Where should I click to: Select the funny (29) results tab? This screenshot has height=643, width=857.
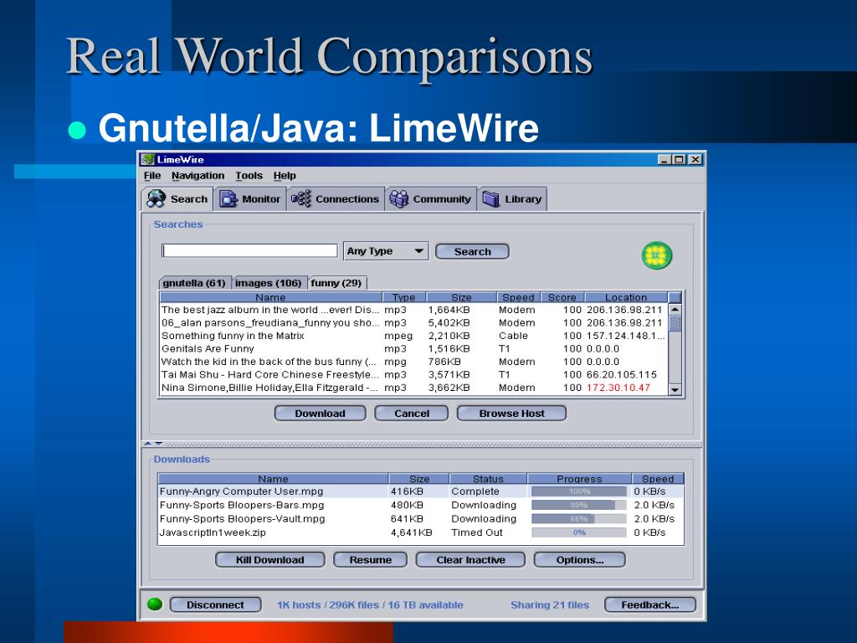[x=336, y=283]
